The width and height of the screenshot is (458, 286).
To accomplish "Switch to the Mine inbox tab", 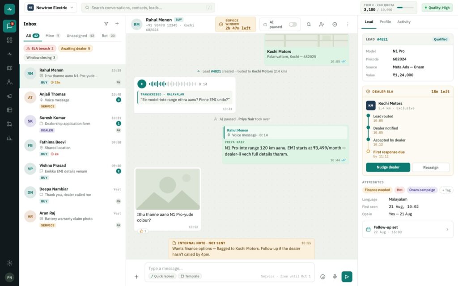I will 53,36.
